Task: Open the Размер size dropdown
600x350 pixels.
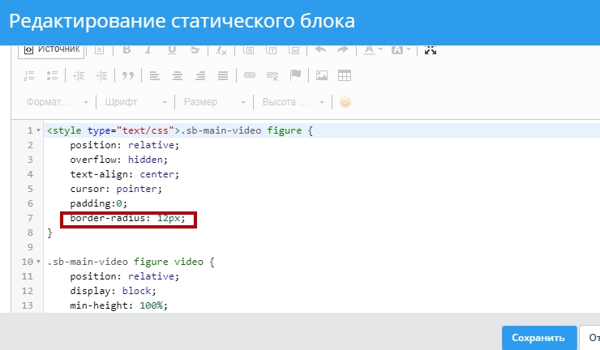Action: [214, 103]
